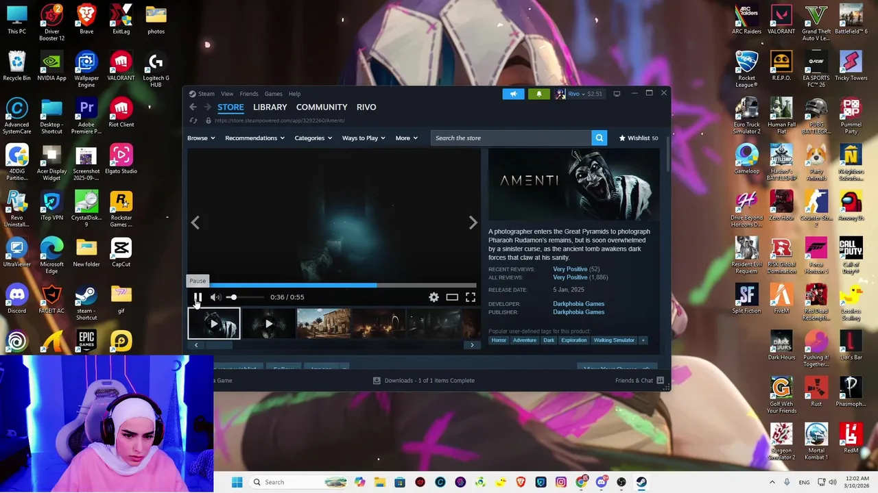This screenshot has width=878, height=493.
Task: Open the Steam menu
Action: tap(206, 94)
